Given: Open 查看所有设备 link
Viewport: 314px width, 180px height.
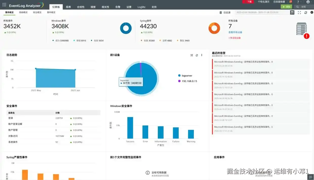Looking at the screenshot, I should [x=235, y=32].
